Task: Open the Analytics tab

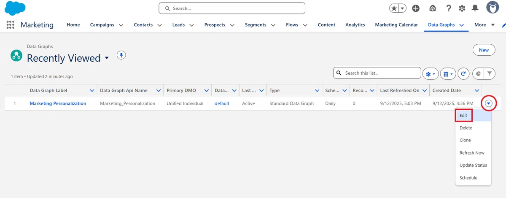Action: (x=355, y=25)
